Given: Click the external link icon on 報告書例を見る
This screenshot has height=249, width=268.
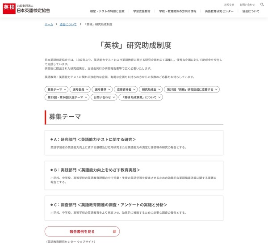Looking at the screenshot, I should 114,232.
